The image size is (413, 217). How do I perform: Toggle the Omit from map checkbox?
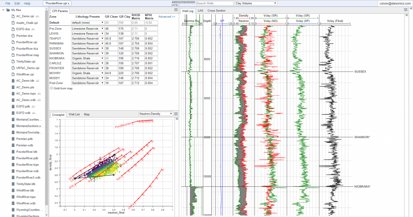(51, 88)
